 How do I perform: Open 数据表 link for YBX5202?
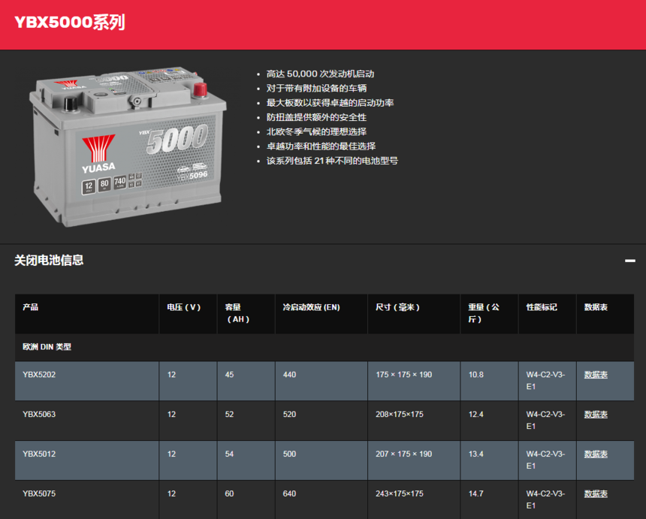pyautogui.click(x=596, y=375)
